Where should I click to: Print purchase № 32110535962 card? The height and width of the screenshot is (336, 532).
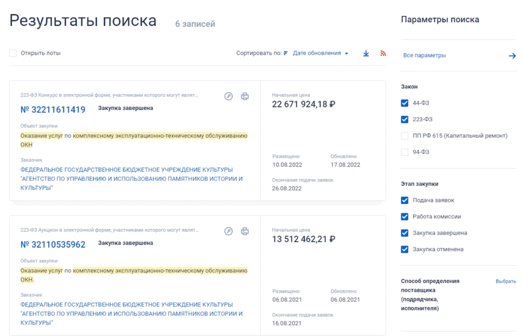245,231
